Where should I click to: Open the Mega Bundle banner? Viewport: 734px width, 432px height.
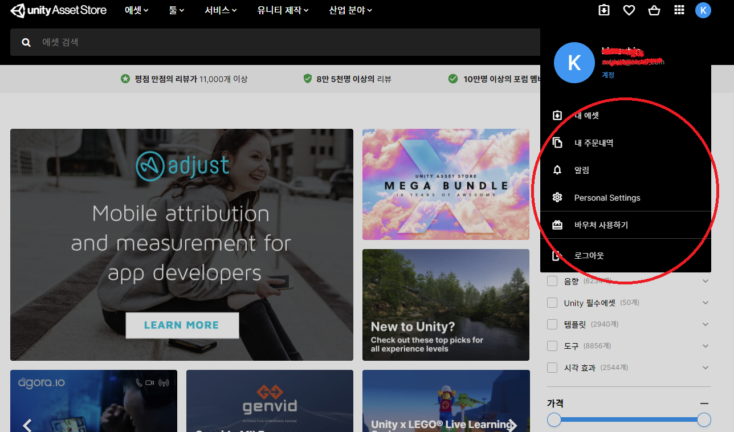pos(446,184)
